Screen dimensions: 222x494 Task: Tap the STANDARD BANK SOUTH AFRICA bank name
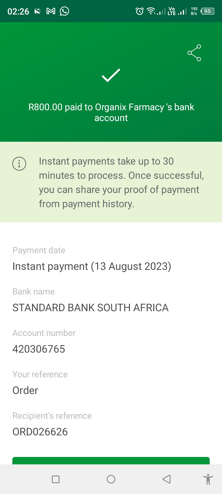point(90,308)
